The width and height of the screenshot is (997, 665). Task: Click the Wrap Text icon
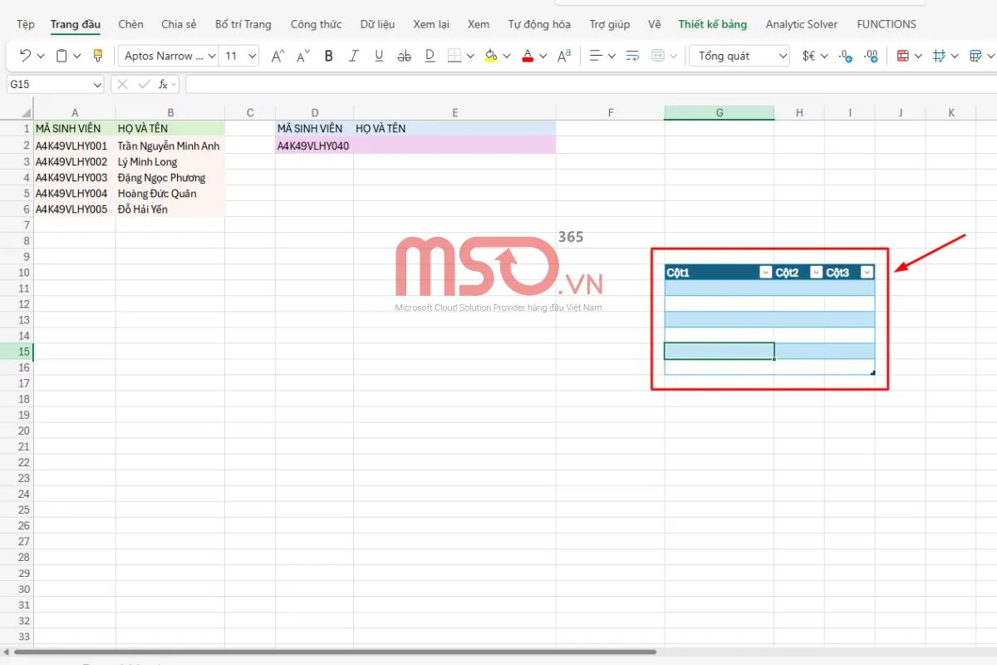click(x=632, y=57)
